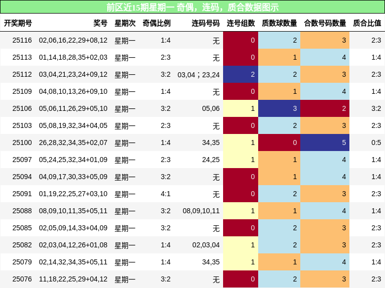385x288 pixels.
Task: Click the 奖号 column header
Action: click(100, 23)
